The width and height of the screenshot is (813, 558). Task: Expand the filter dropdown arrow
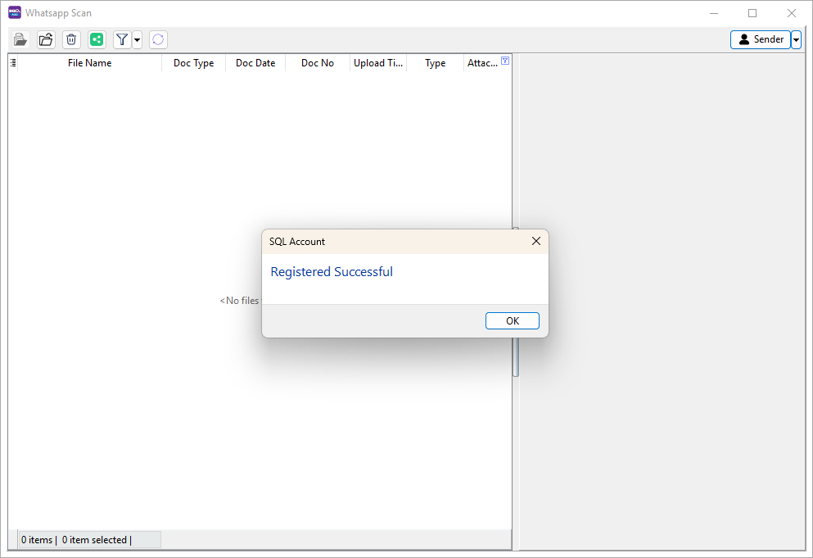click(137, 39)
